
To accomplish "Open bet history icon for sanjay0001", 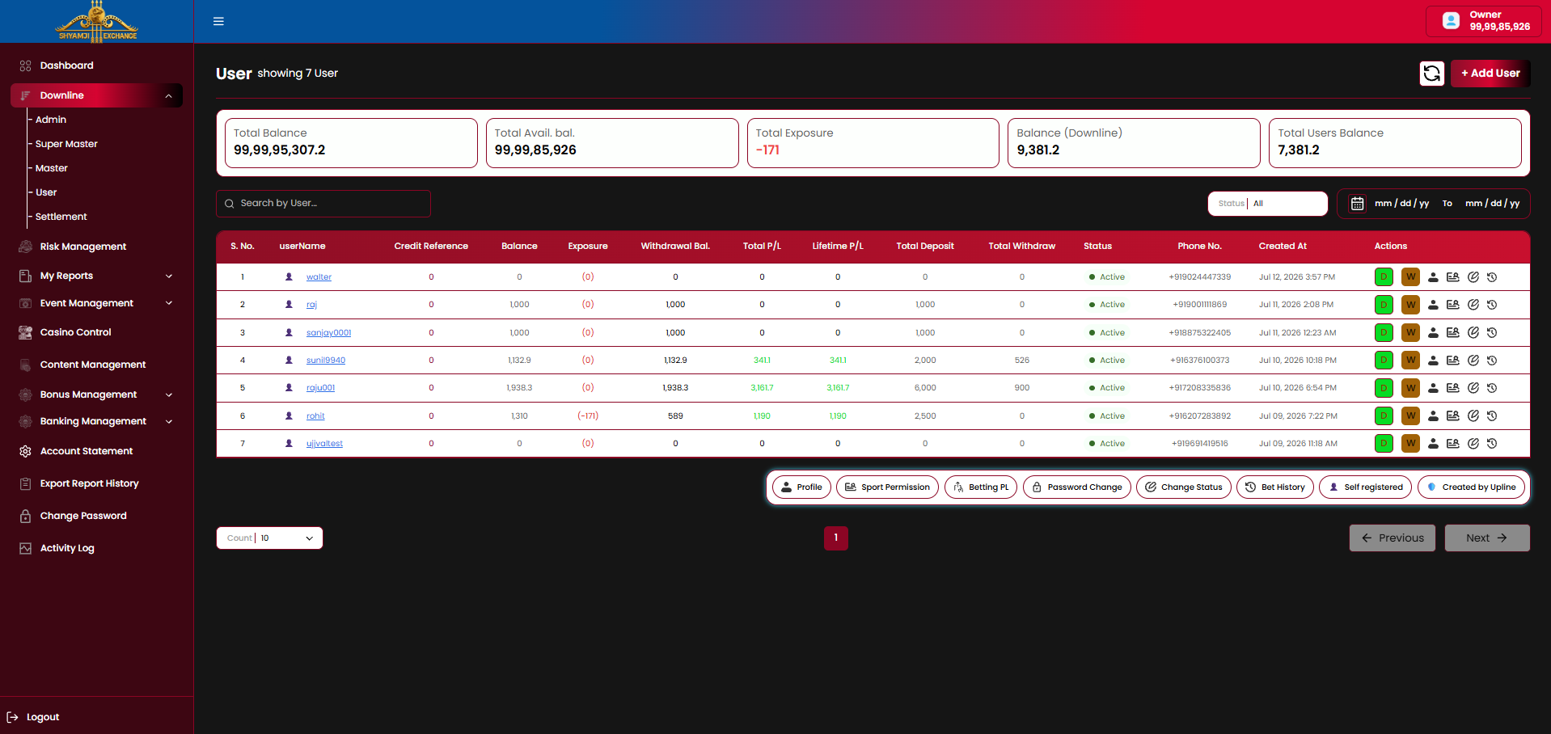I will point(1492,332).
